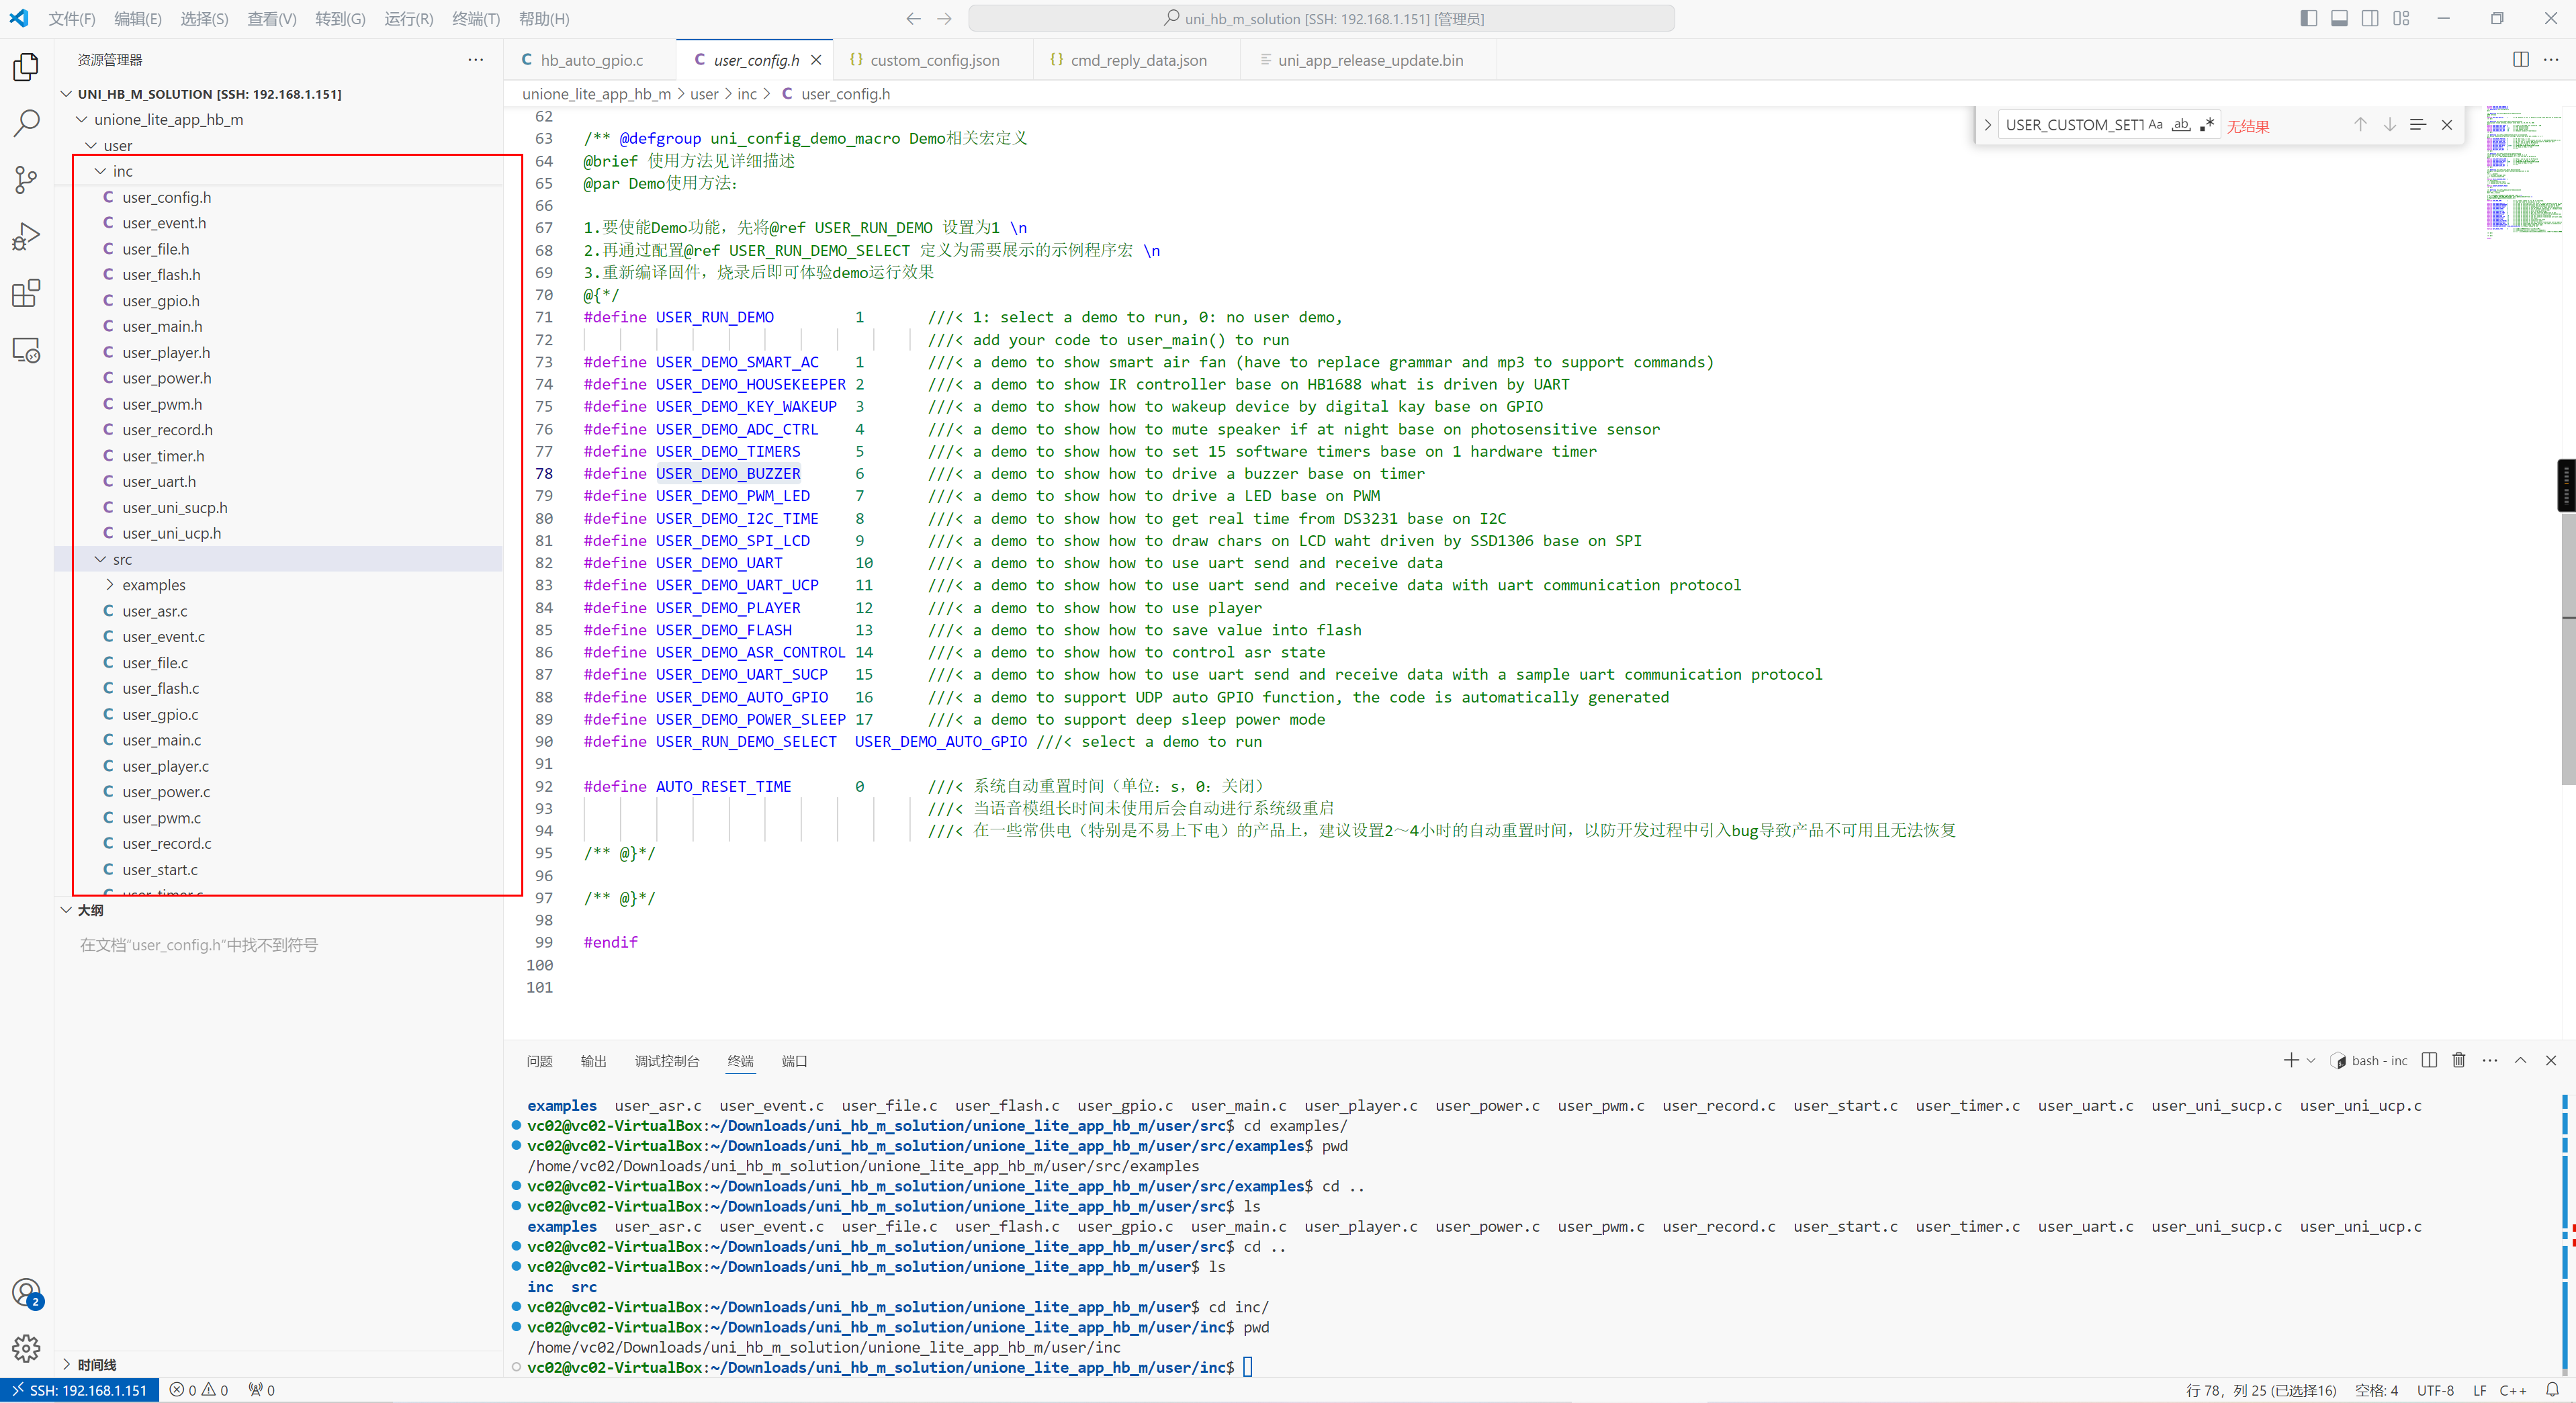This screenshot has height=1403, width=2576.
Task: Go to next match in find widget
Action: [x=2389, y=125]
